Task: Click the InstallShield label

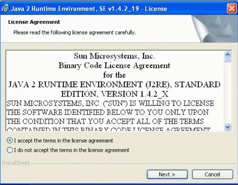Action: point(16,163)
